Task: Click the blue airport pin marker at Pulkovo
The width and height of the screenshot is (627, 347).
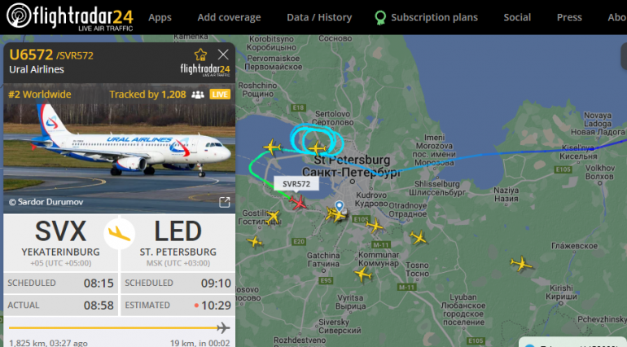Action: pyautogui.click(x=339, y=206)
